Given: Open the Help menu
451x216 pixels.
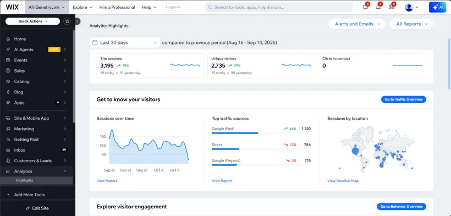Looking at the screenshot, I should 149,7.
